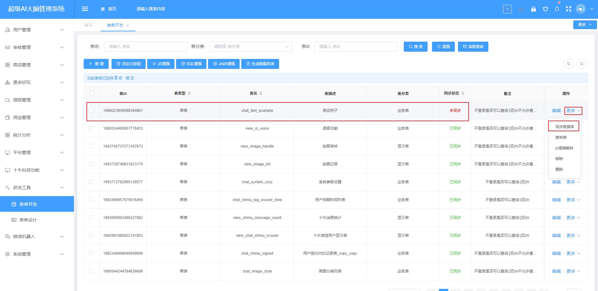Click the 新增 button

click(96, 64)
